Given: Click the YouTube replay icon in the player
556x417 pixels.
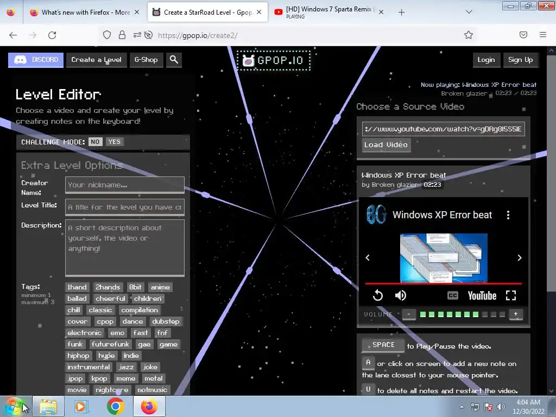Looking at the screenshot, I should (378, 295).
